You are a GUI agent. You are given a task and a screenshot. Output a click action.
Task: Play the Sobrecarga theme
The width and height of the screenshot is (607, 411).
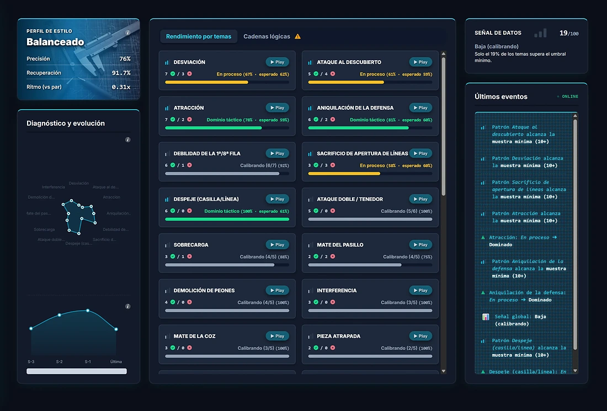(x=277, y=244)
